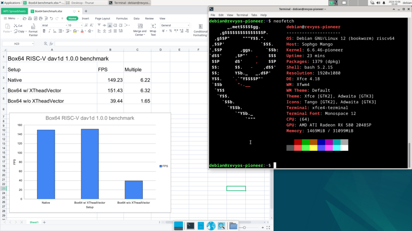Toggle underline formatting
Image resolution: width=412 pixels, height=231 pixels.
point(54,31)
